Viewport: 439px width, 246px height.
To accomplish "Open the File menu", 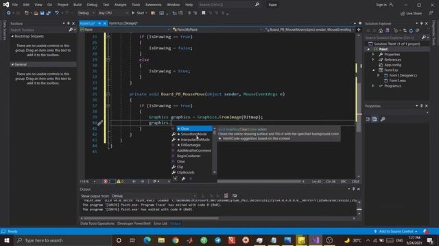I will (x=15, y=5).
